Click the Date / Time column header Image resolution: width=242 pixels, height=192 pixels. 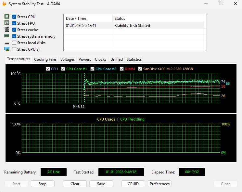click(x=88, y=19)
